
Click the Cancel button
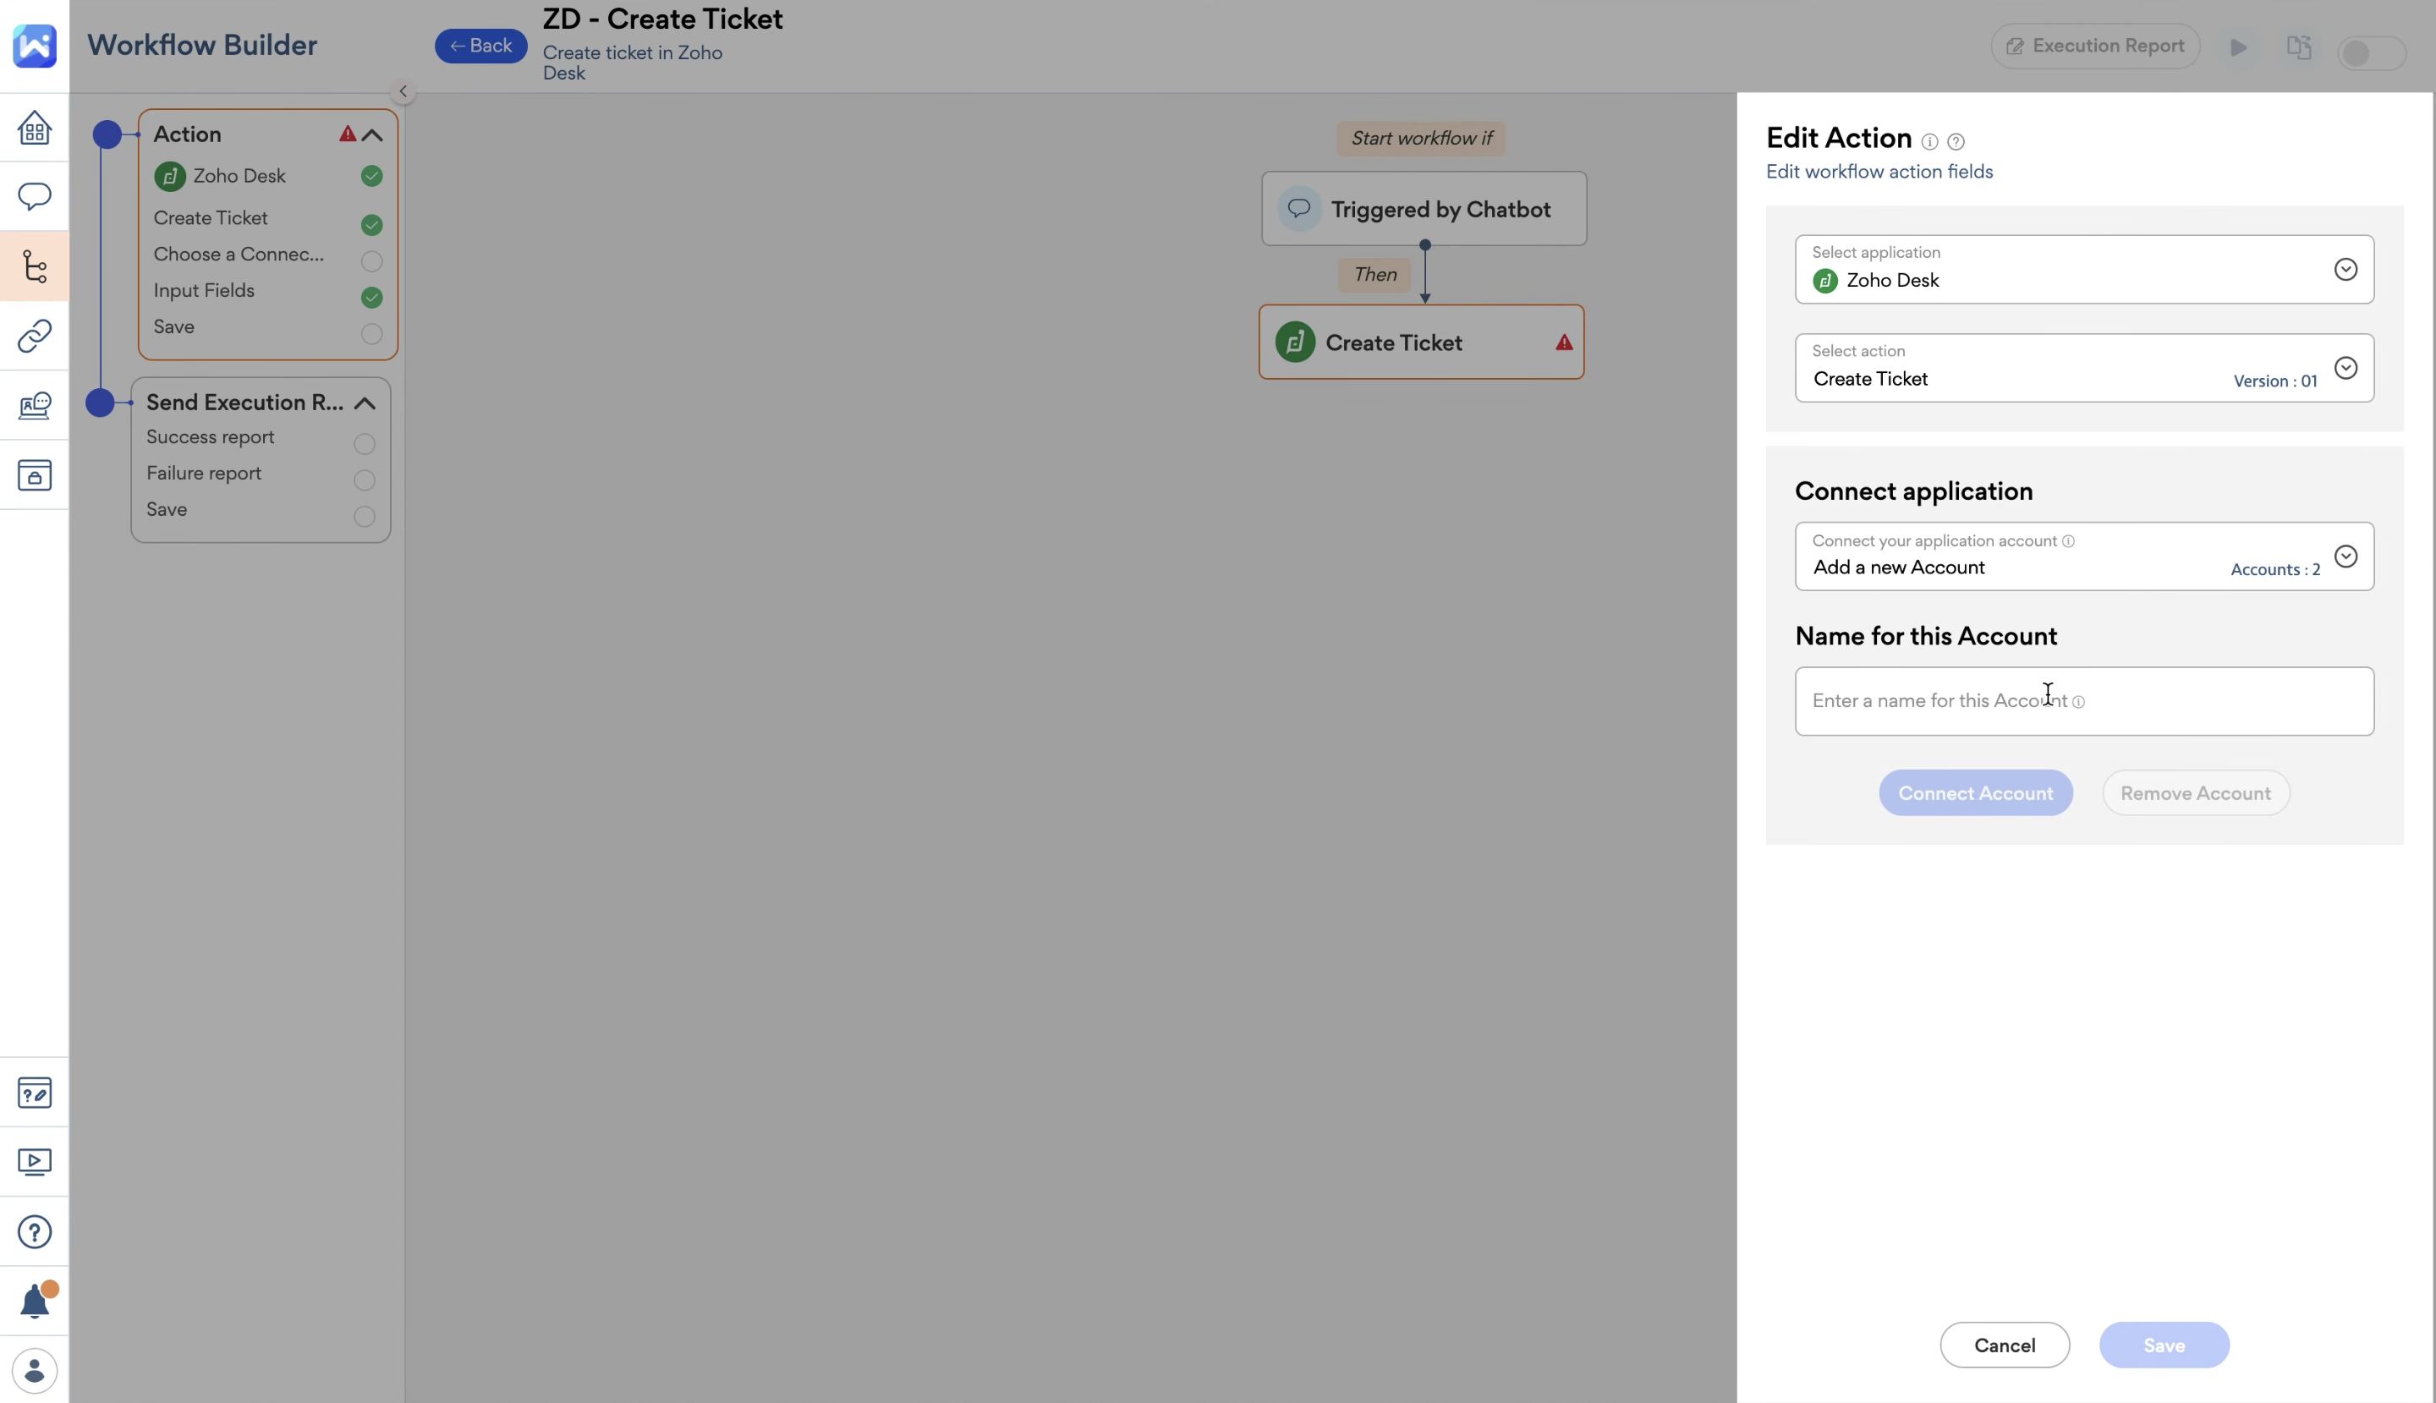pyautogui.click(x=2005, y=1345)
